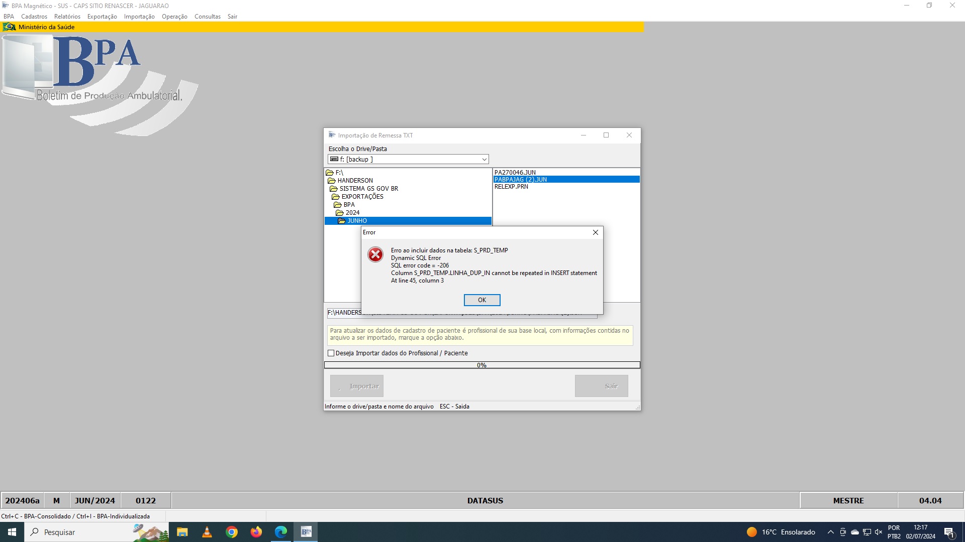
Task: Select the EXPORTAÇÕES folder
Action: click(362, 197)
